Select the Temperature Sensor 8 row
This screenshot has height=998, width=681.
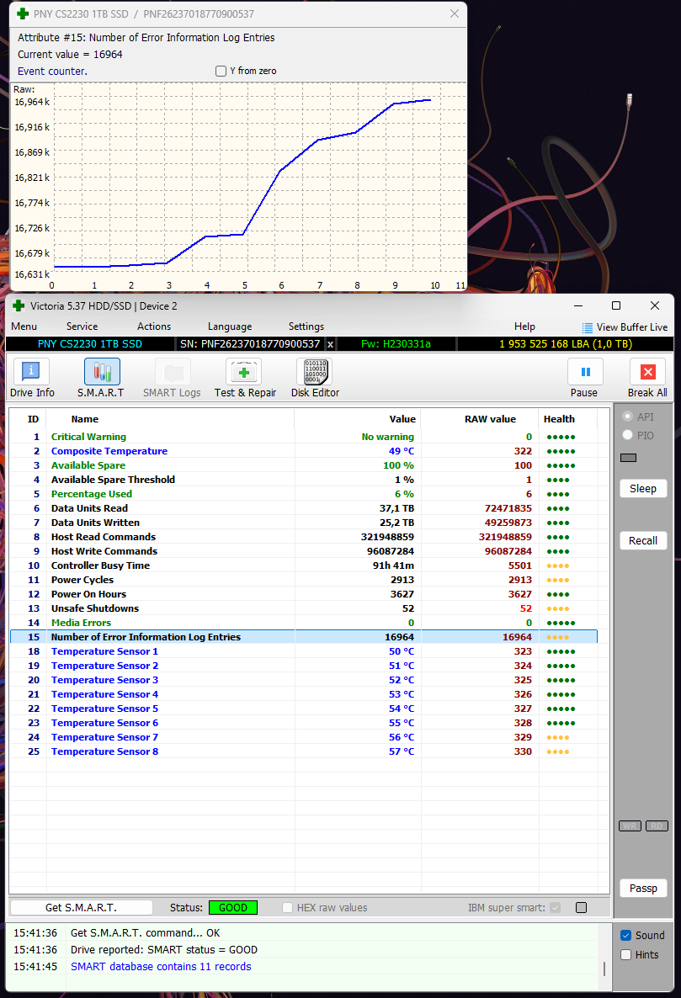(304, 751)
